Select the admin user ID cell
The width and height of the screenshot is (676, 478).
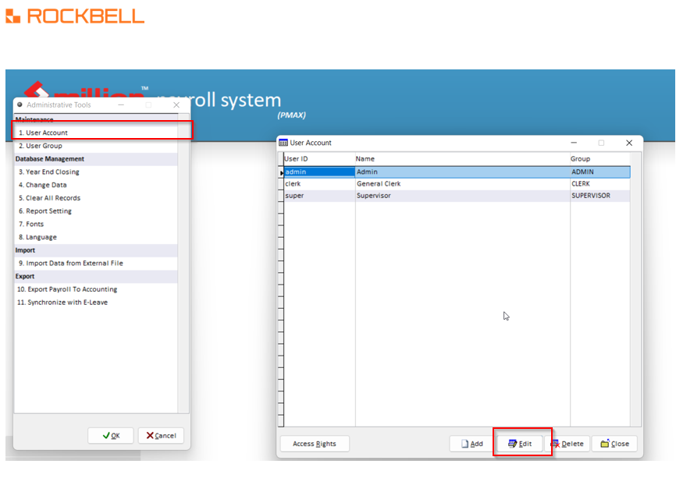[x=319, y=172]
